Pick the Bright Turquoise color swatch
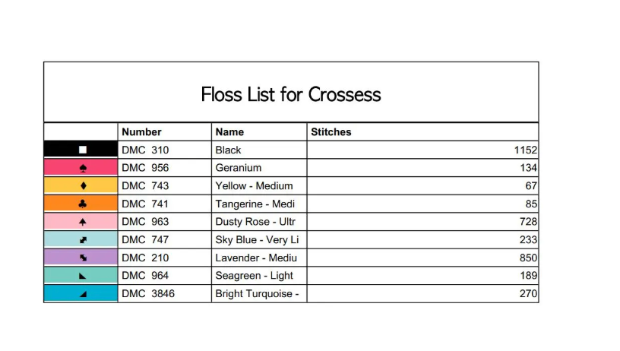 tap(81, 294)
